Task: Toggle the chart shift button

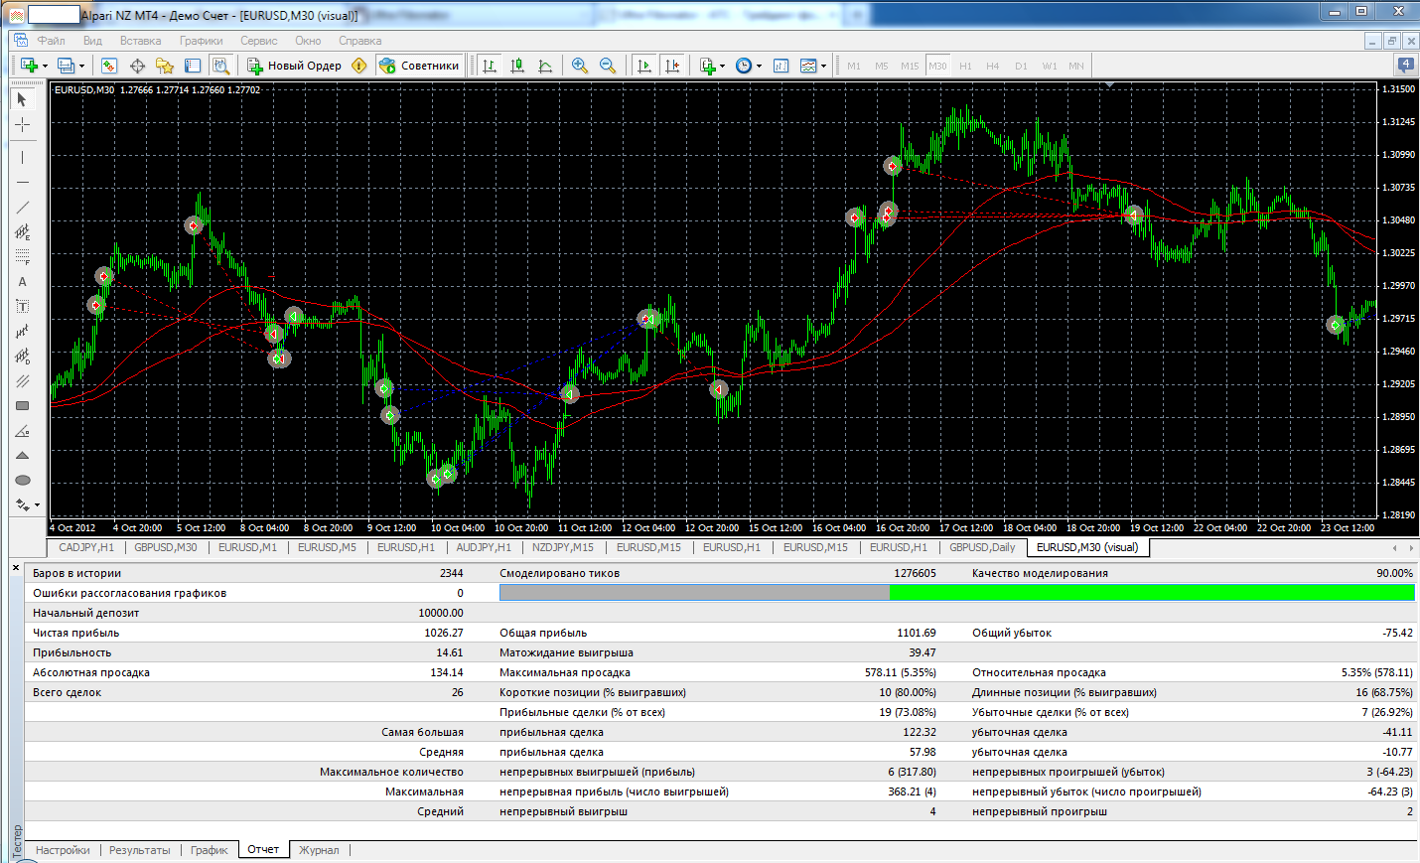Action: point(672,66)
